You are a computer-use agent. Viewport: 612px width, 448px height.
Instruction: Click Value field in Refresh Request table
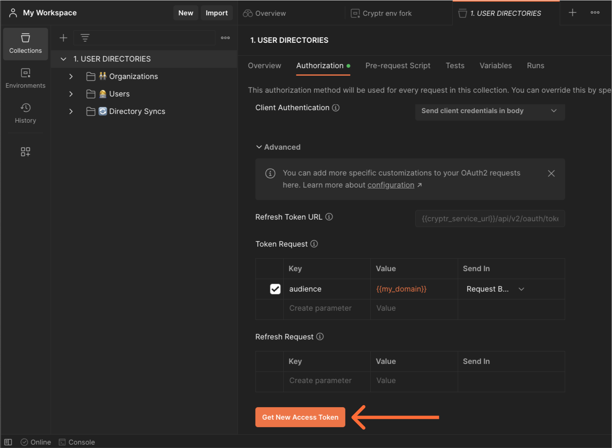(414, 381)
